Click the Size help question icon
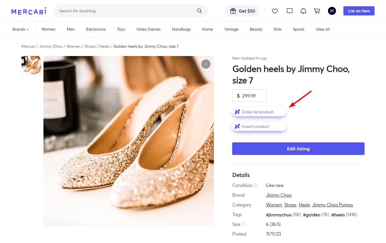 tap(244, 224)
